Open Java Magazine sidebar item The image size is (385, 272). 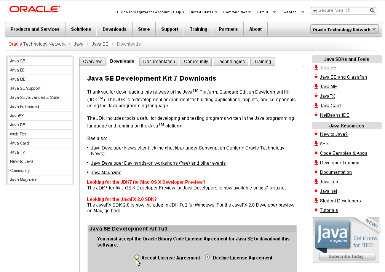tap(40, 180)
